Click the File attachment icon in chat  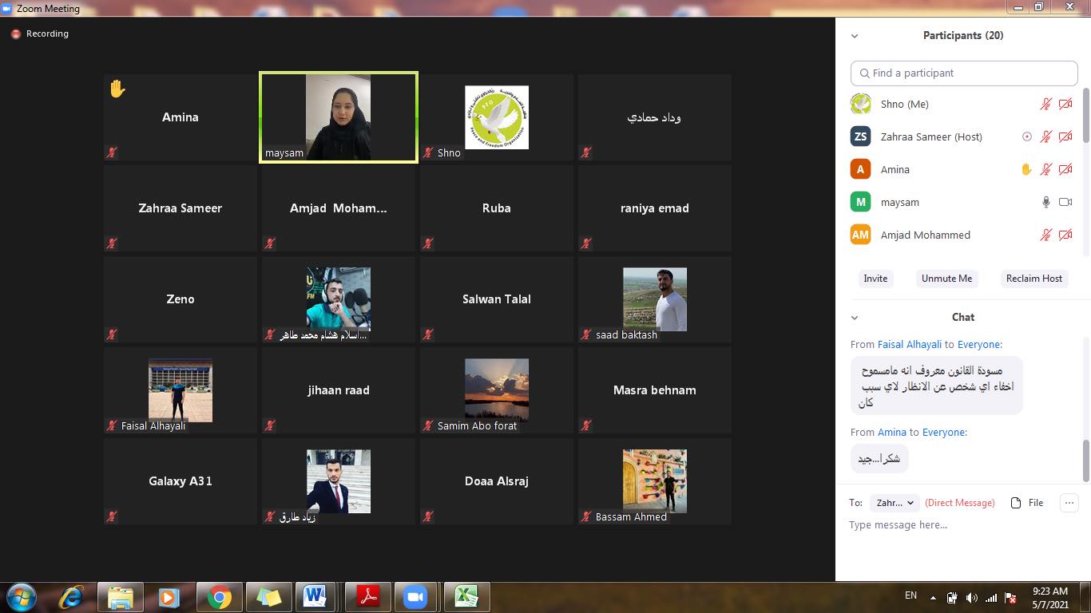(1016, 503)
